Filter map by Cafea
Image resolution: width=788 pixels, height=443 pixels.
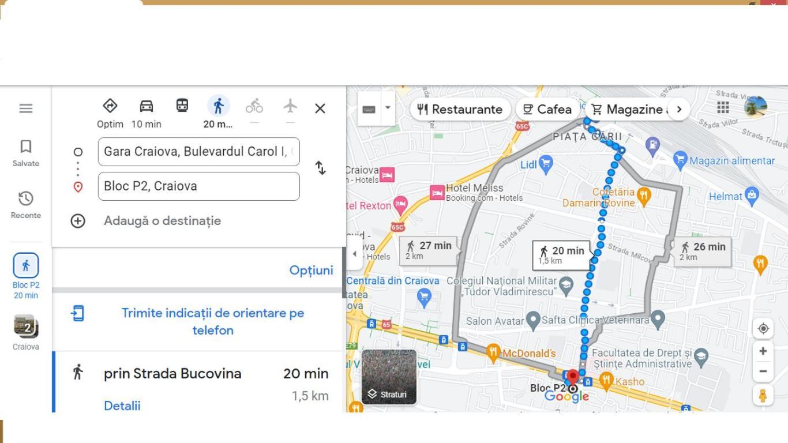coord(547,109)
